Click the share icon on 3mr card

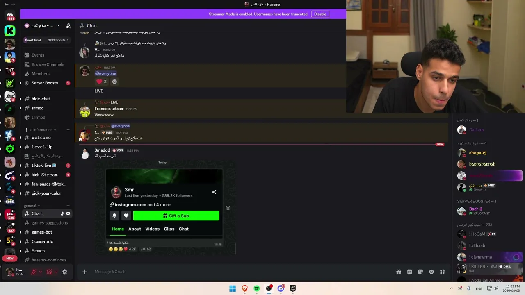(214, 192)
